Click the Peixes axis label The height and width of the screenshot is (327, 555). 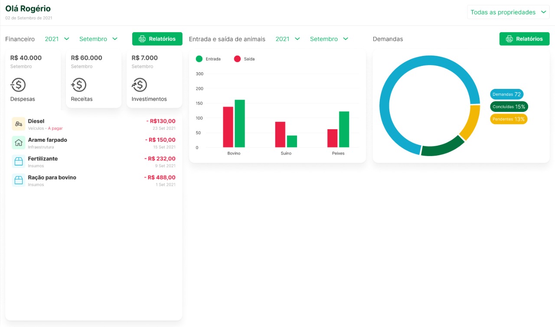(x=338, y=154)
